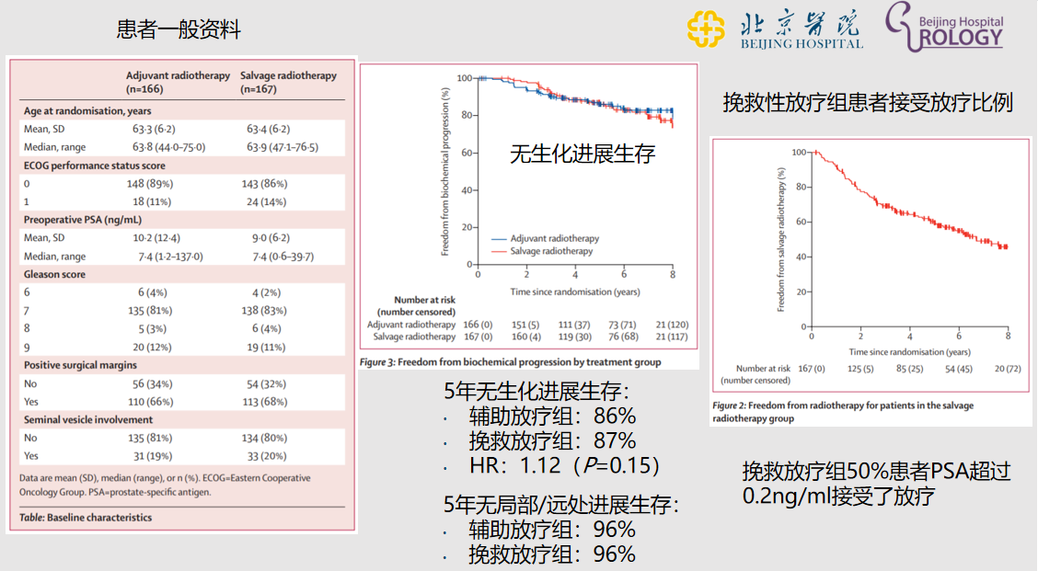Click the Preoperative PSA (ng/mL) heading
The width and height of the screenshot is (1038, 571).
click(83, 220)
